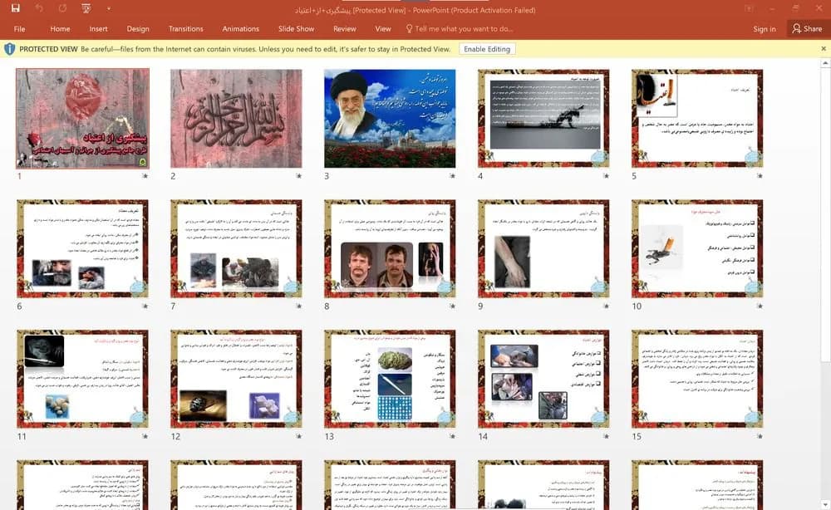Screen dimensions: 831x510
Task: Click the animation star under slide 15
Action: (x=760, y=436)
